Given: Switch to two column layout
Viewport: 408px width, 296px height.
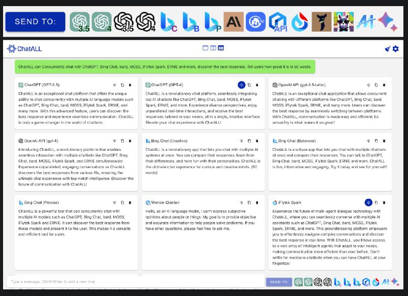Looking at the screenshot, I should [213, 48].
